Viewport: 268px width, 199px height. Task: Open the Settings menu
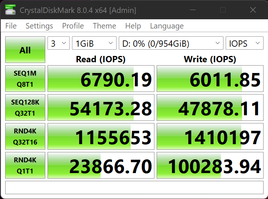[39, 26]
